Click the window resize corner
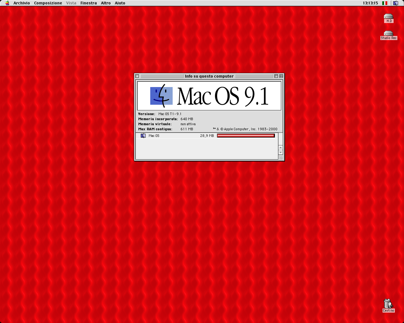404x323 pixels. point(281,157)
